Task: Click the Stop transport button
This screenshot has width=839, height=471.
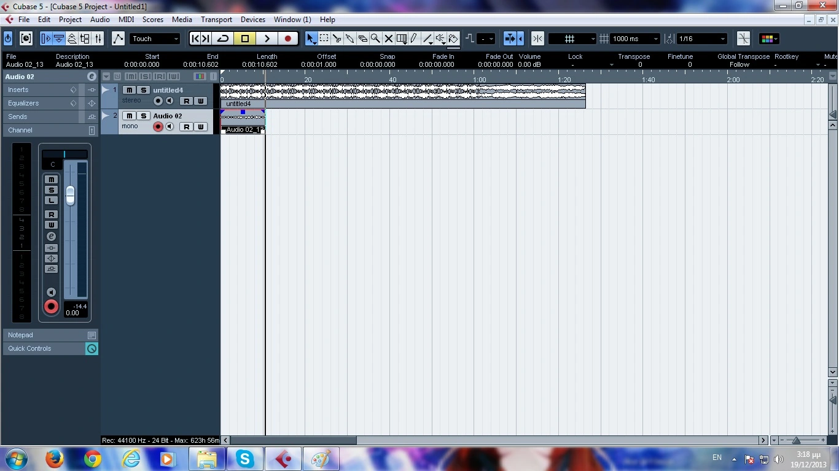Action: (x=244, y=39)
